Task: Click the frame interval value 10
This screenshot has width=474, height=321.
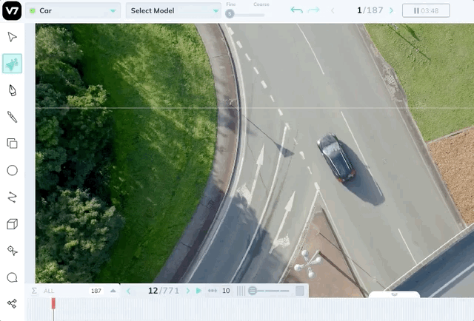Action: click(226, 291)
